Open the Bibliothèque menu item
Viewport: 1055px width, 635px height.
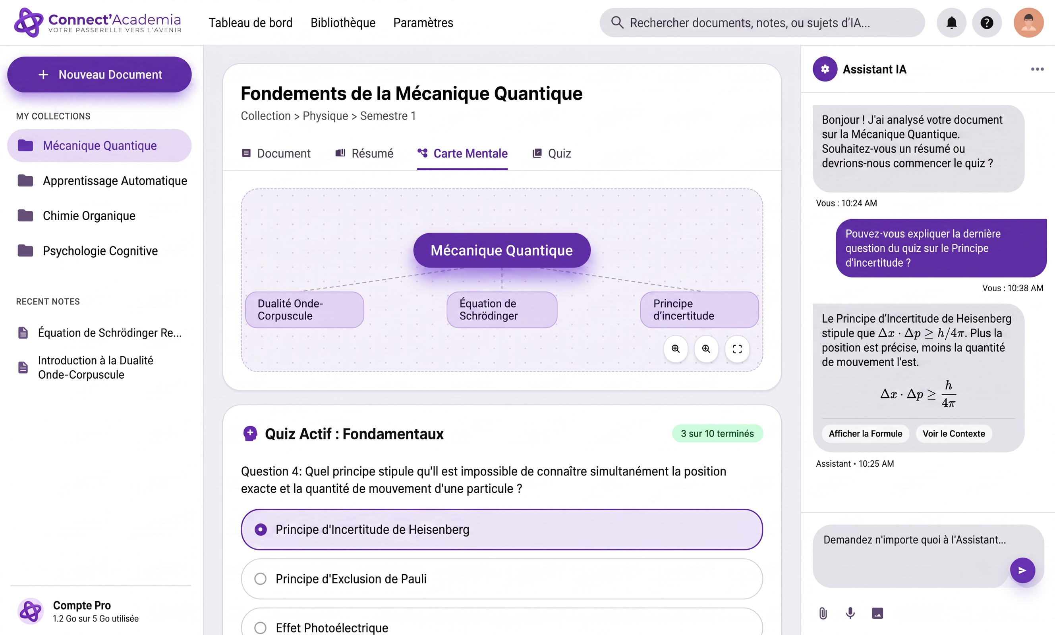point(343,23)
